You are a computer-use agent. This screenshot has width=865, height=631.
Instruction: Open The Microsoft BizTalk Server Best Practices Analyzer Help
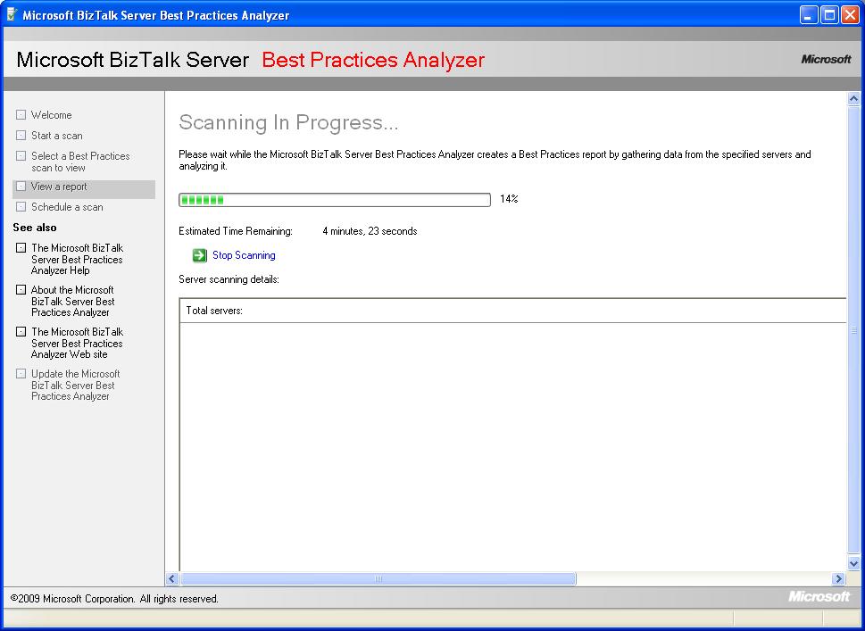[78, 259]
